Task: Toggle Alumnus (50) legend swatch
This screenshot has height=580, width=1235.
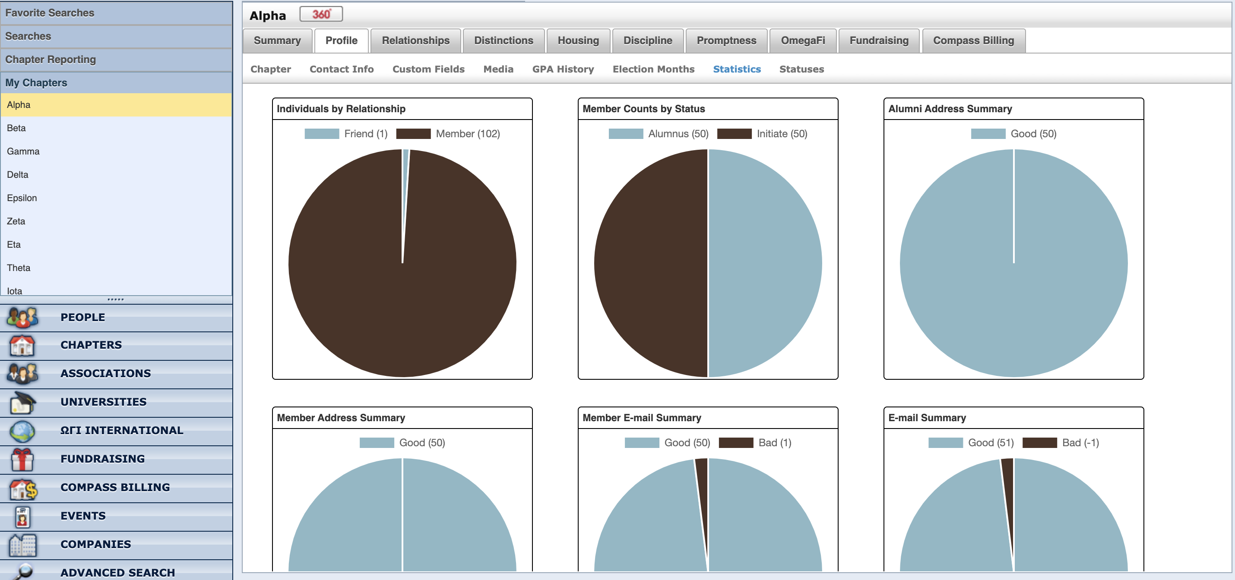Action: 626,134
